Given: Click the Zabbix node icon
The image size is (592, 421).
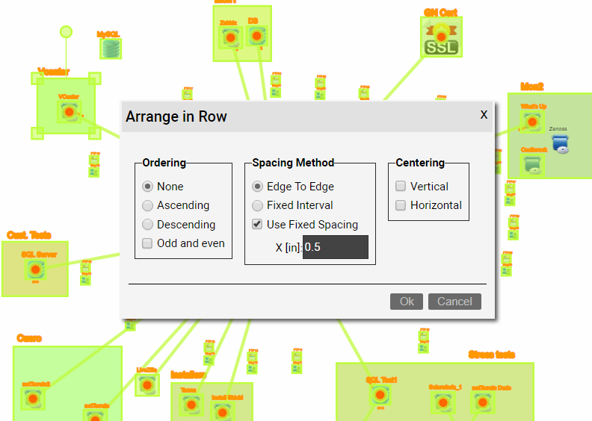Looking at the screenshot, I should [231, 37].
